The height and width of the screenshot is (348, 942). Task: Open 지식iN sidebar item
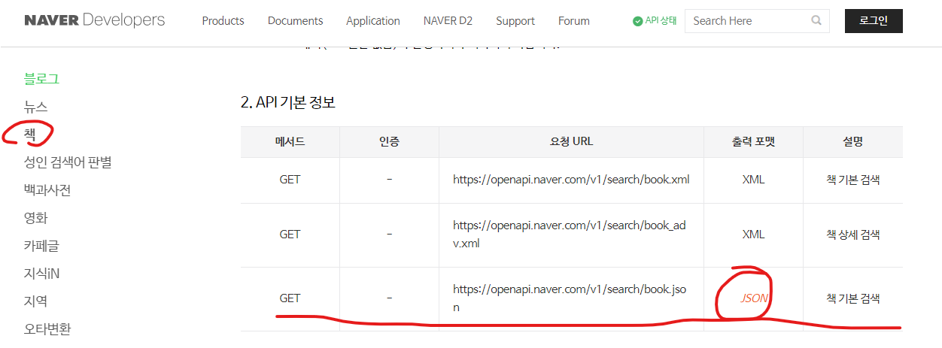coord(41,274)
